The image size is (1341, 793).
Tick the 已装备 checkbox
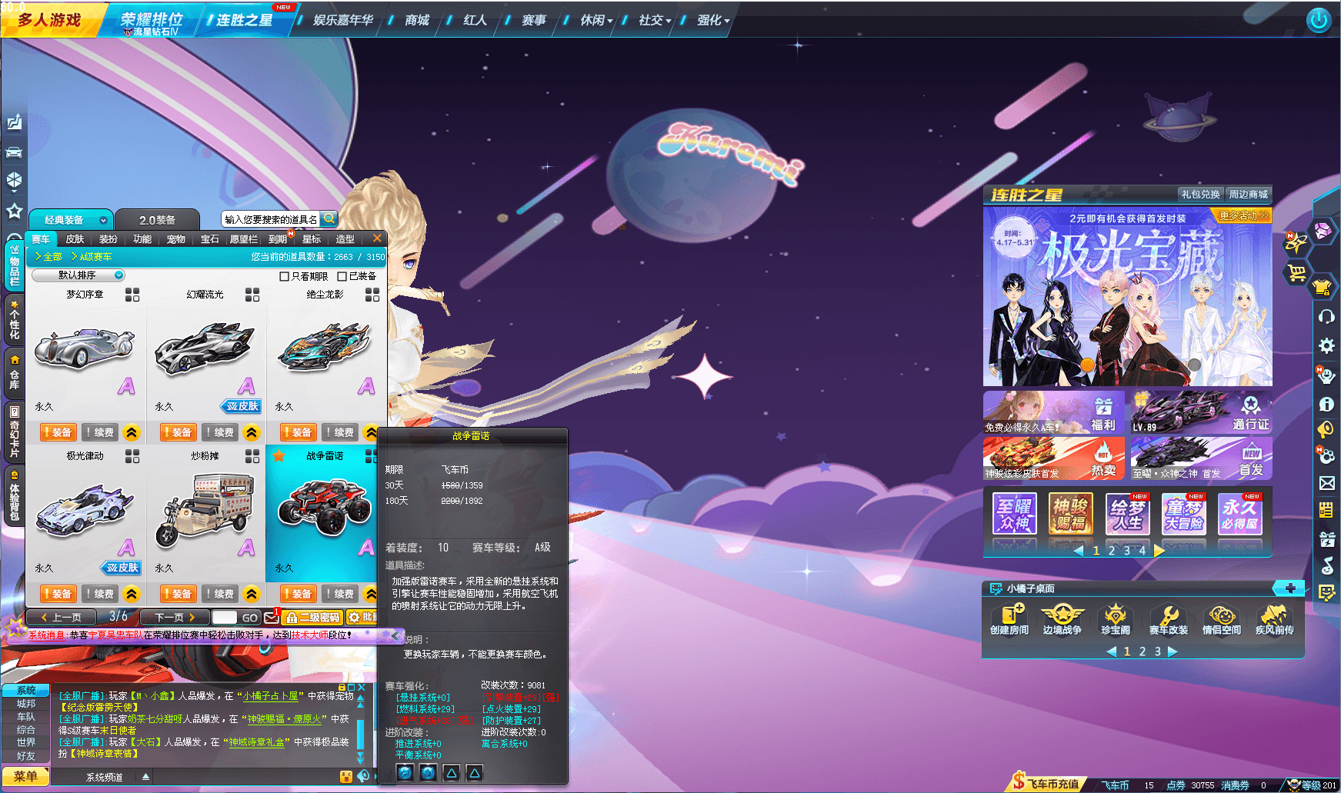pos(342,276)
